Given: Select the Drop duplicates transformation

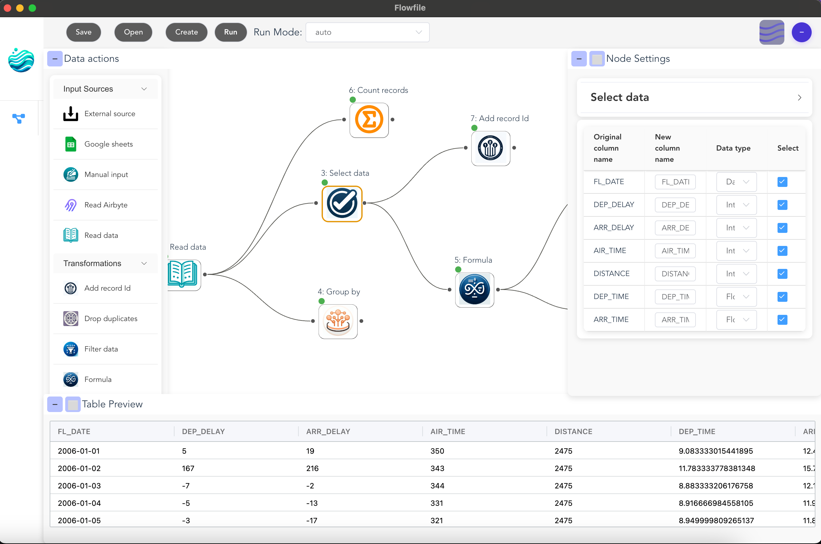Looking at the screenshot, I should pyautogui.click(x=111, y=319).
